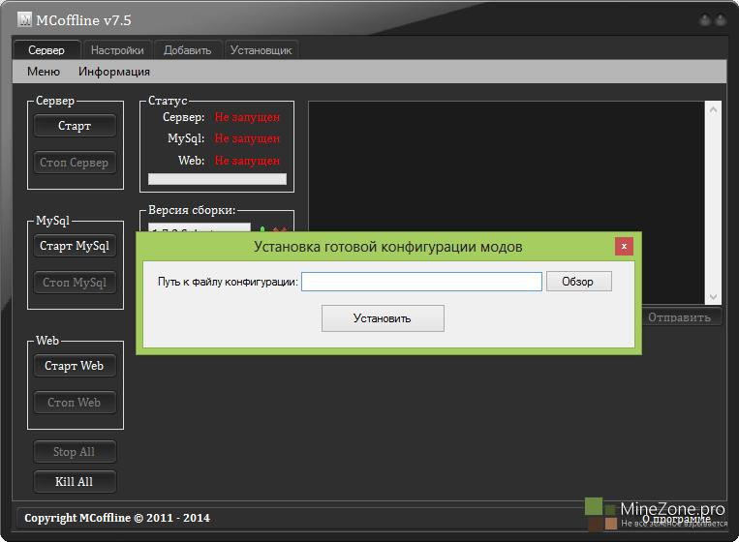Click the Стоп Сервер button
This screenshot has width=739, height=542.
[x=75, y=163]
